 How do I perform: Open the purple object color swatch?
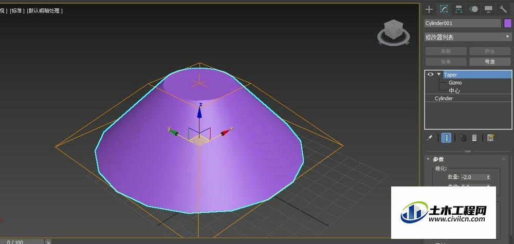507,23
